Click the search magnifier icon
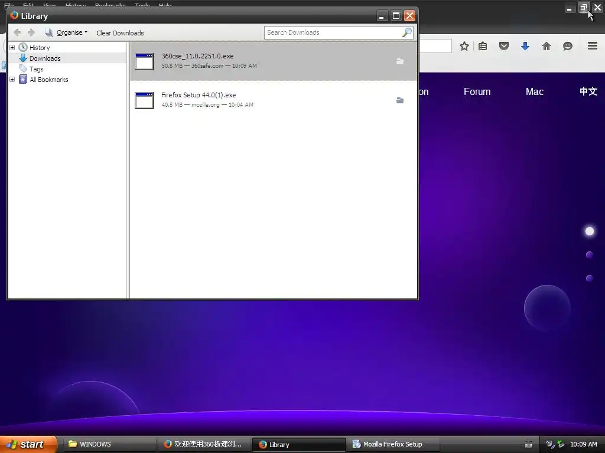Screen dimensions: 605x453 [x=407, y=33]
